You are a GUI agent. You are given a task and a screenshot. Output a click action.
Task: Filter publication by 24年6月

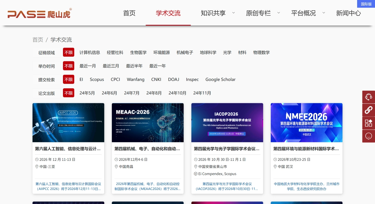point(110,93)
